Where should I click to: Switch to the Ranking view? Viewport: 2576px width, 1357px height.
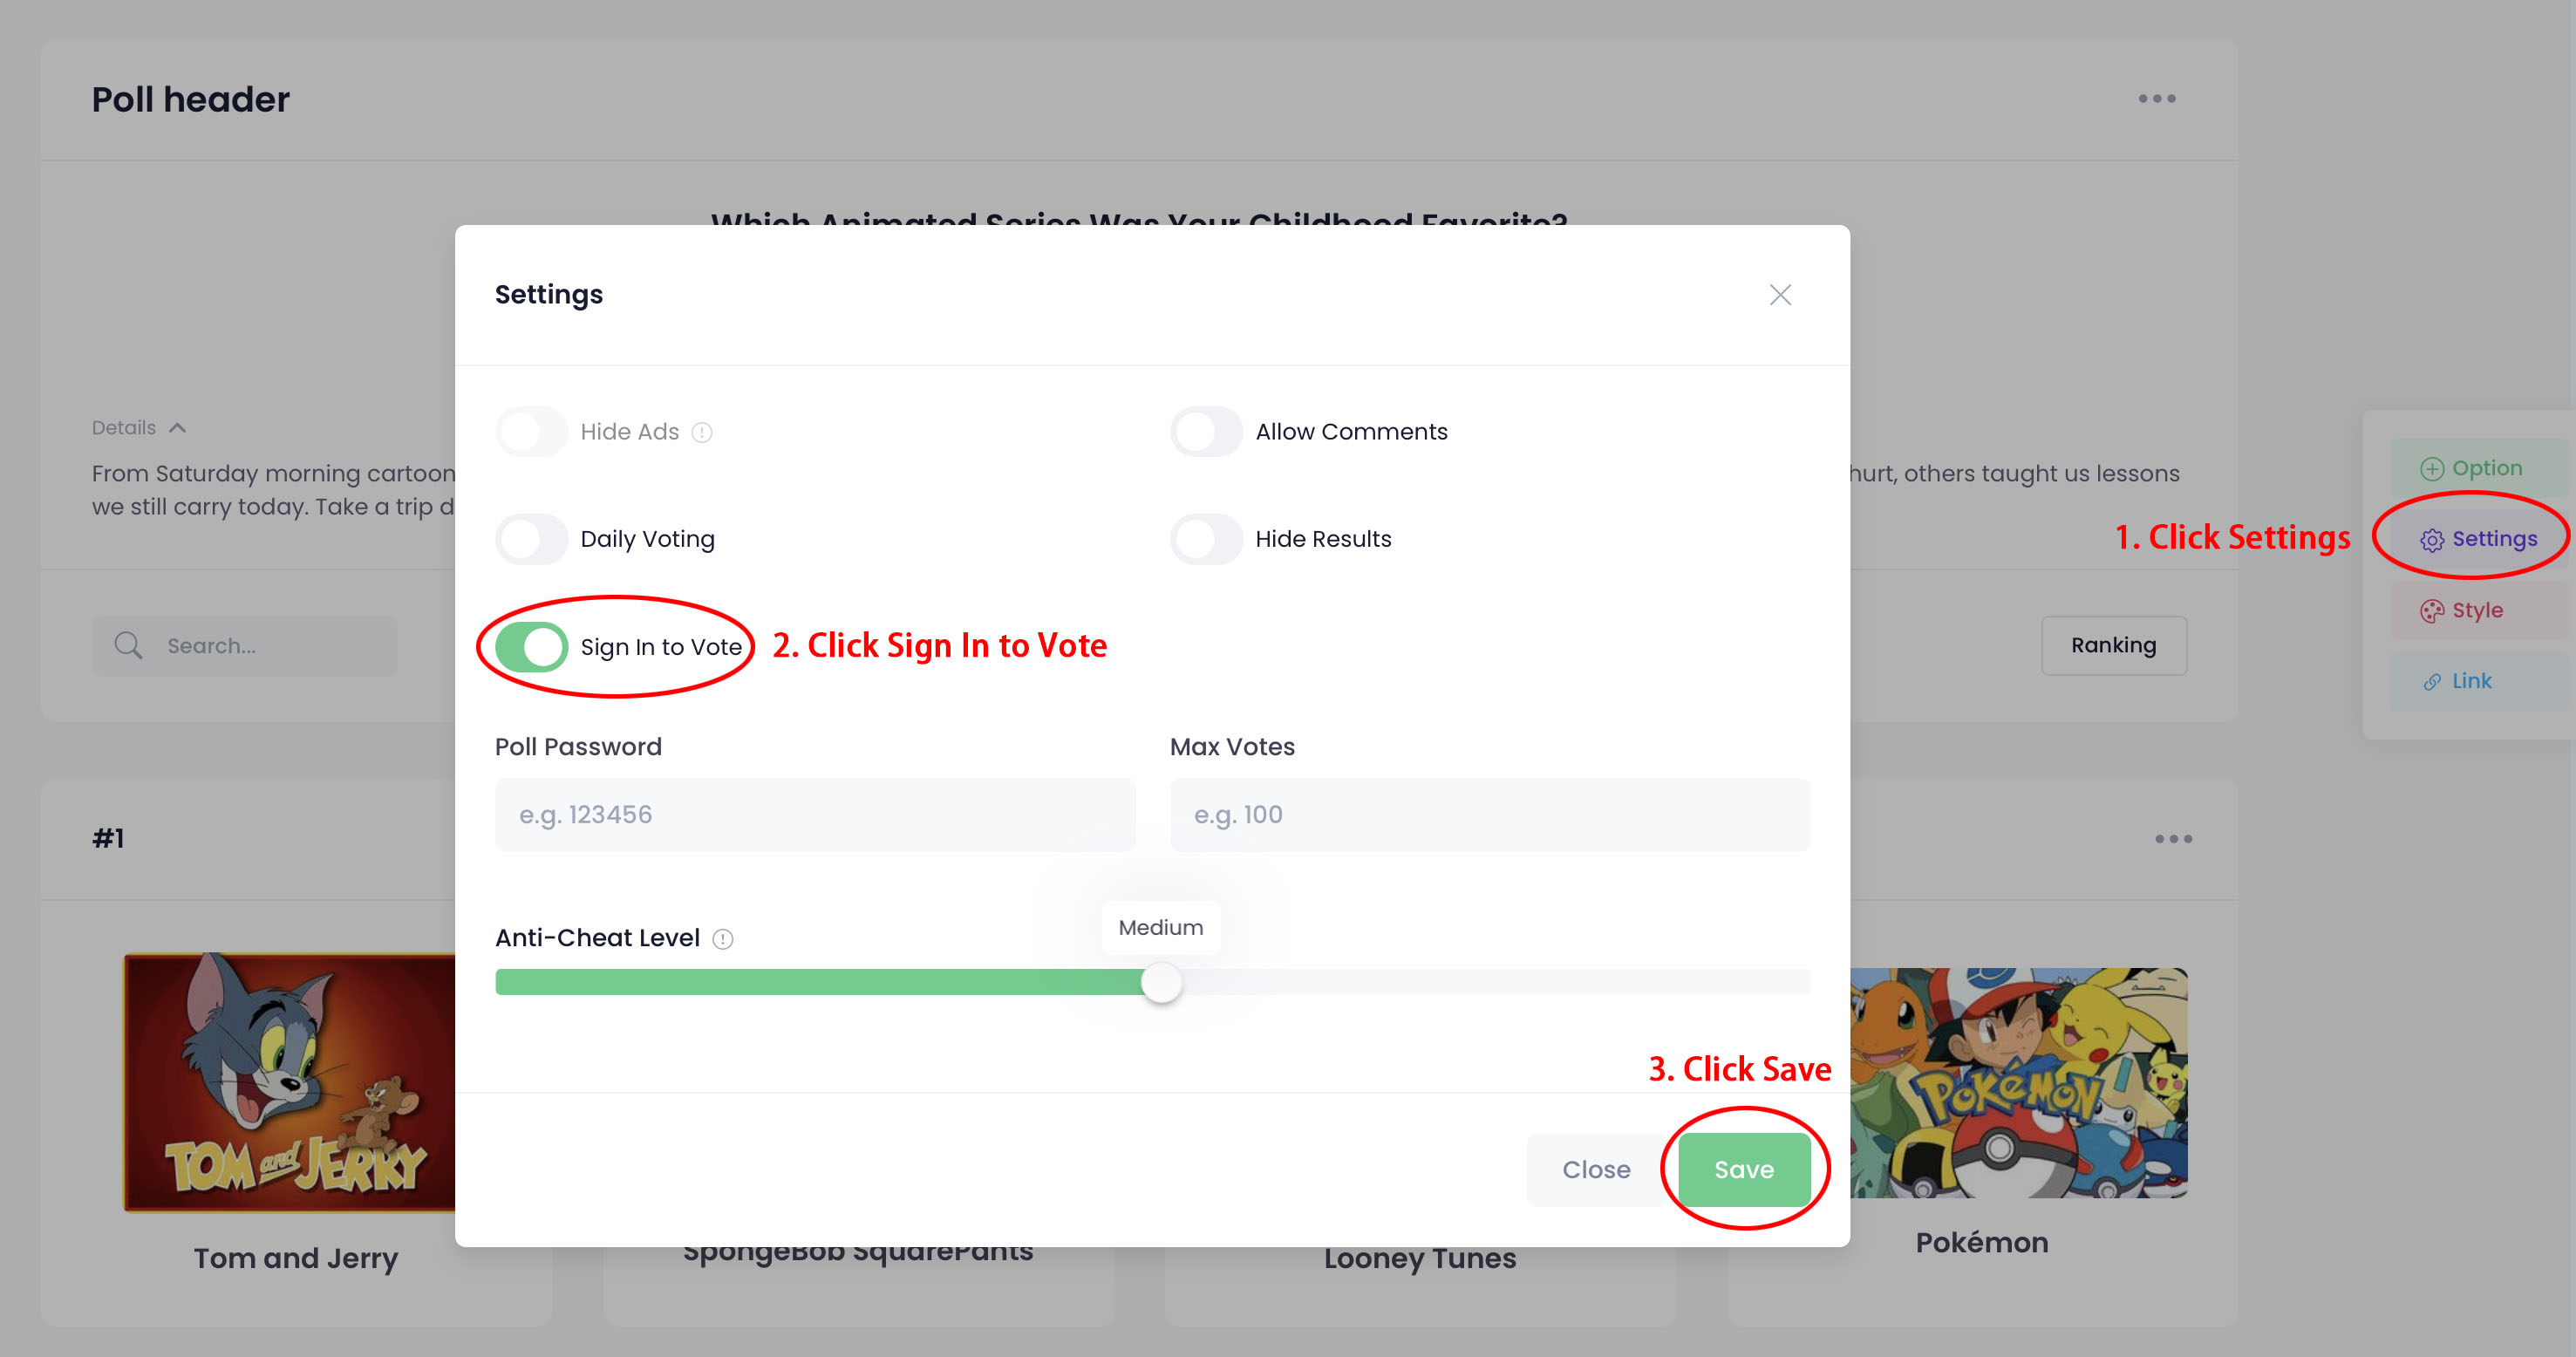click(x=2113, y=645)
